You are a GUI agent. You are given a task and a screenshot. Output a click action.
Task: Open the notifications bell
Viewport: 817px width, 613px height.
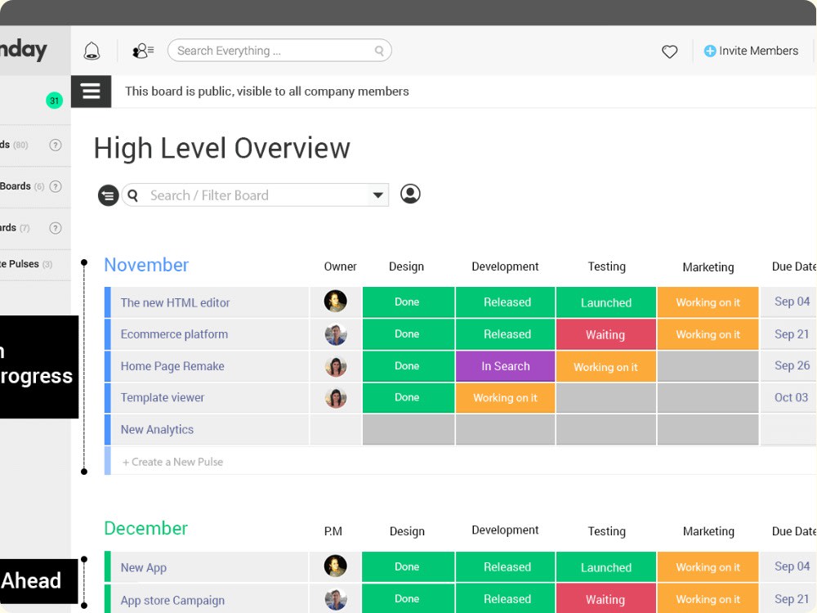[x=92, y=51]
